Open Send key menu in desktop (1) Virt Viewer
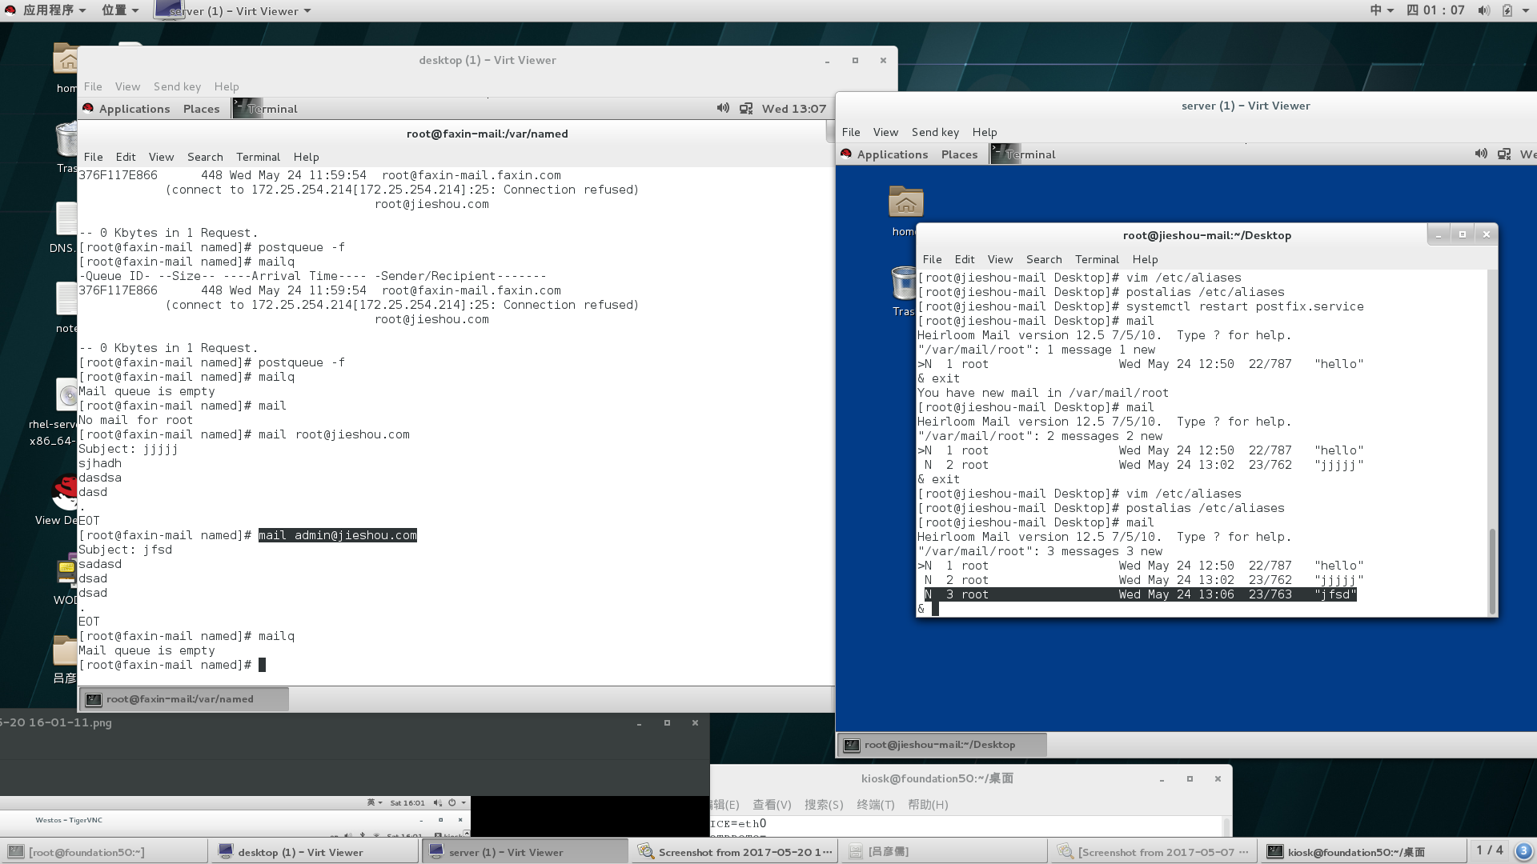The width and height of the screenshot is (1537, 864). pos(177,86)
